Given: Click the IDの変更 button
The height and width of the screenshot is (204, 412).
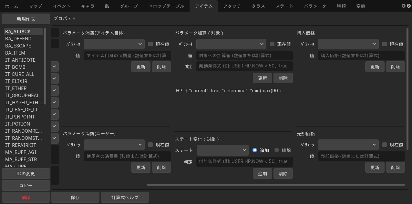Looking at the screenshot, I should tap(26, 174).
